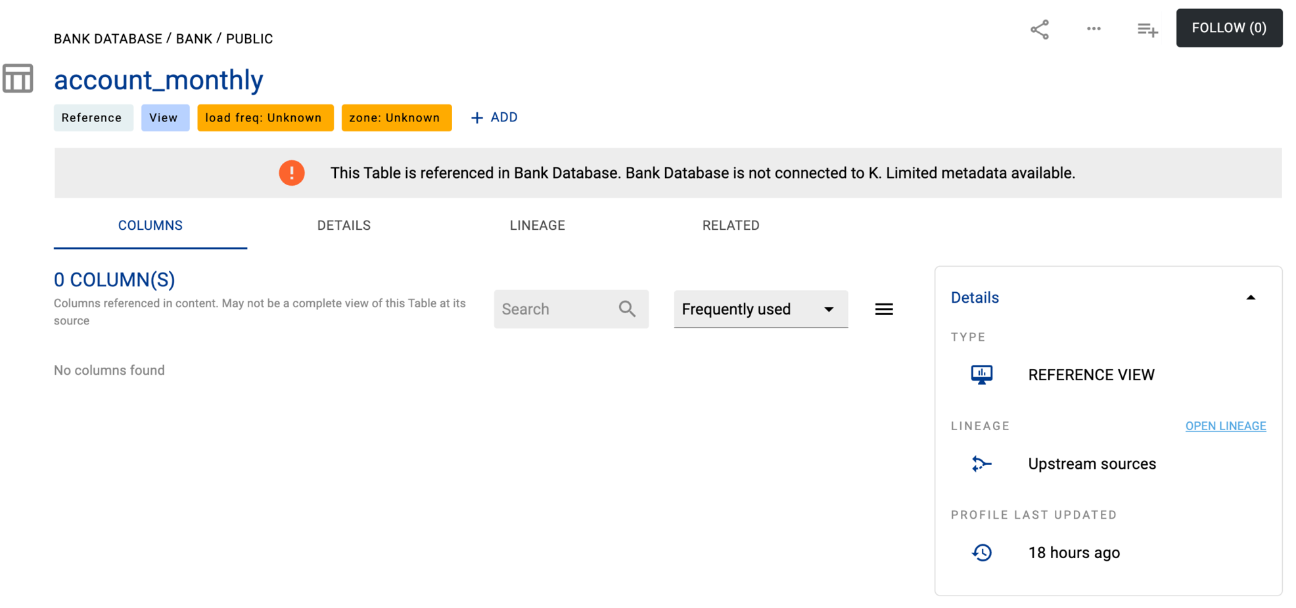Open the three-dots more options menu
Viewport: 1296px width, 608px height.
point(1094,29)
